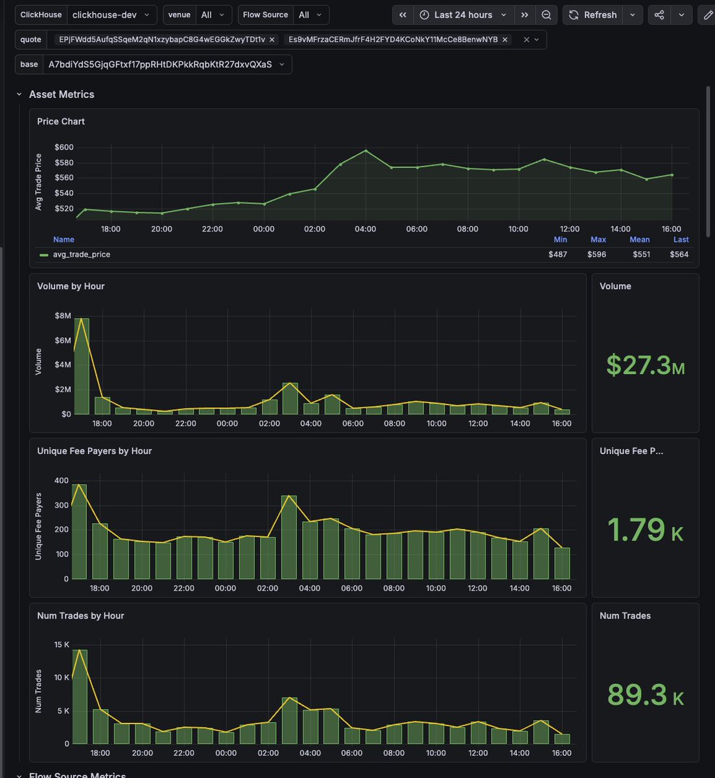Sort legend by Mean column
This screenshot has width=715, height=778.
(x=639, y=239)
